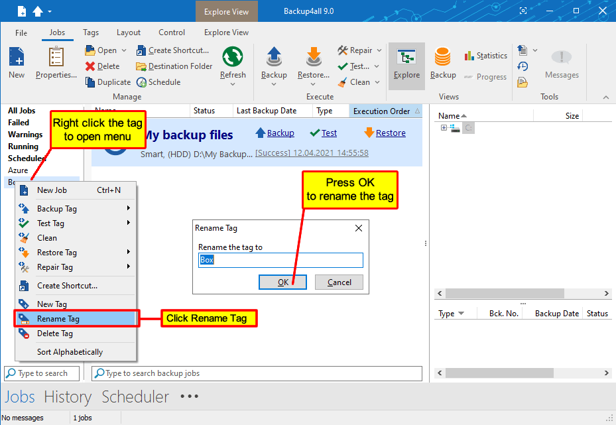Click the red X Delete button in Manage
Image resolution: width=616 pixels, height=425 pixels.
click(x=102, y=66)
